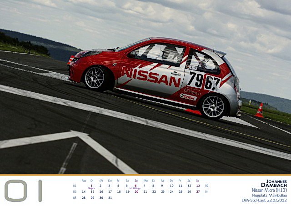Screen dimensions: 291x206
Task: Click the Neujahr holiday label
Action: click(91, 188)
